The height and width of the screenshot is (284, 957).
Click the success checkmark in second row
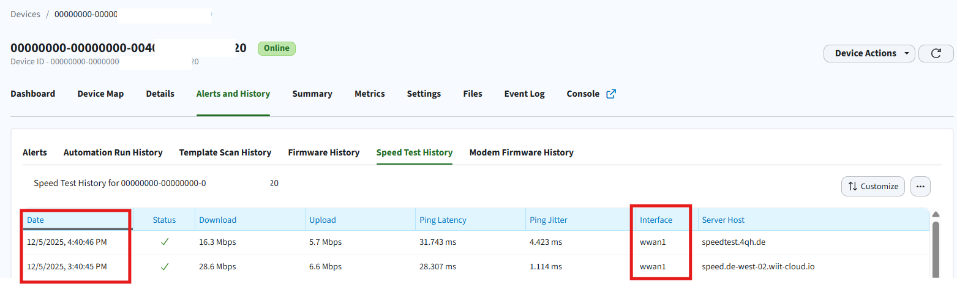(x=165, y=267)
